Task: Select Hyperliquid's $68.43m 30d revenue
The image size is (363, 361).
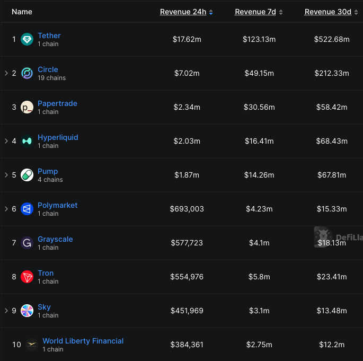Action: pyautogui.click(x=332, y=141)
